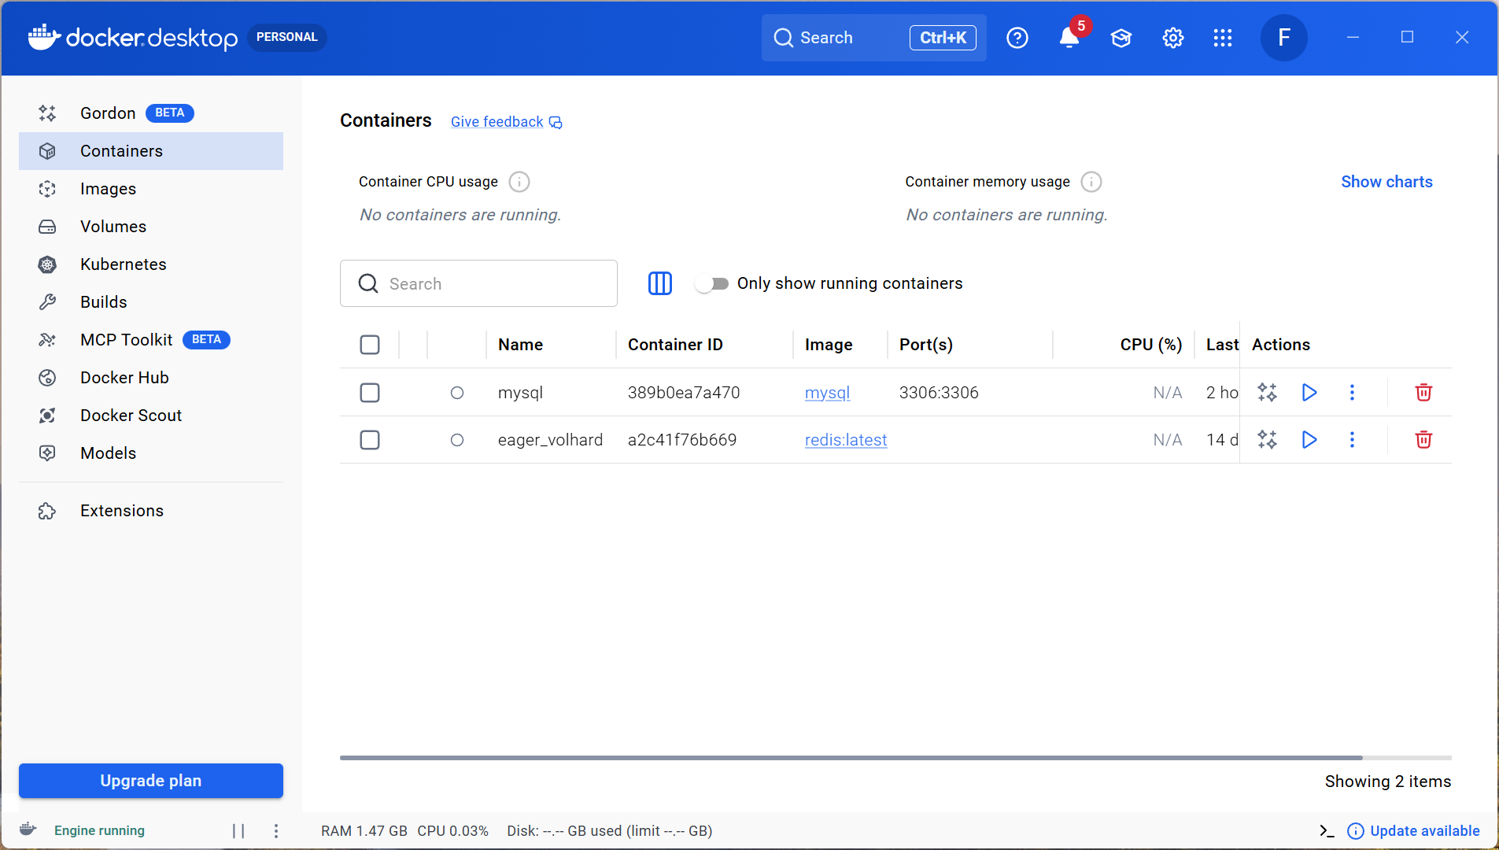The width and height of the screenshot is (1499, 850).
Task: Ask Gordon about the mysql container
Action: pos(1267,392)
